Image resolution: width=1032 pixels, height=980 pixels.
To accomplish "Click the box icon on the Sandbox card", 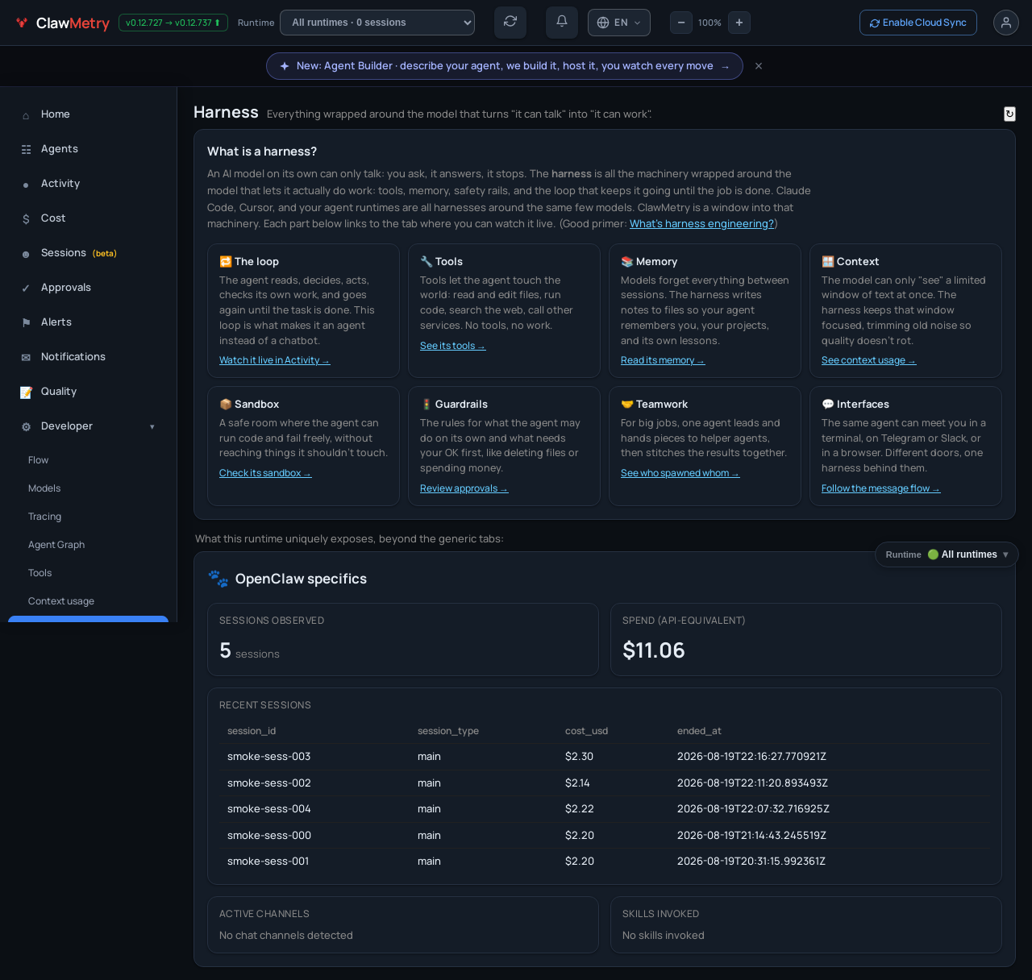I will point(226,404).
